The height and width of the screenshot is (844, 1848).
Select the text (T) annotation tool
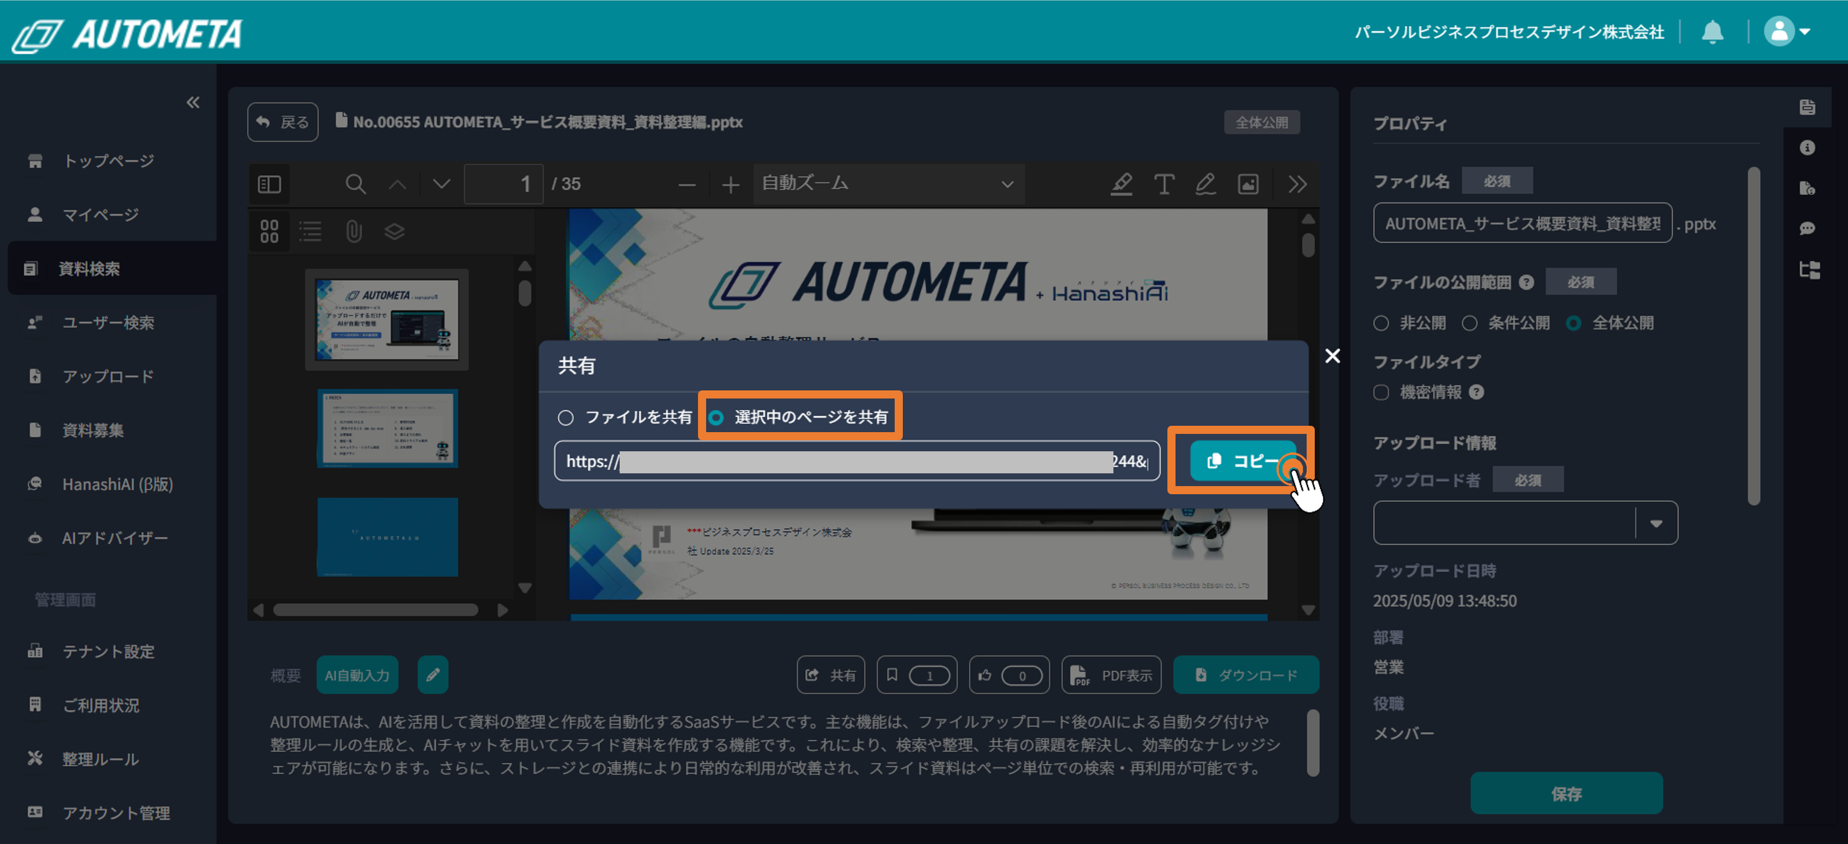click(1163, 184)
